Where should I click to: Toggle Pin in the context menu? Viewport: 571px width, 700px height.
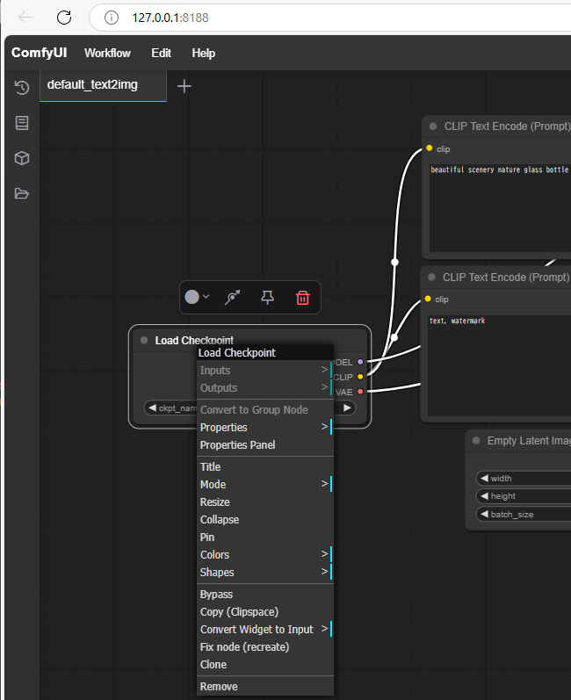point(207,537)
